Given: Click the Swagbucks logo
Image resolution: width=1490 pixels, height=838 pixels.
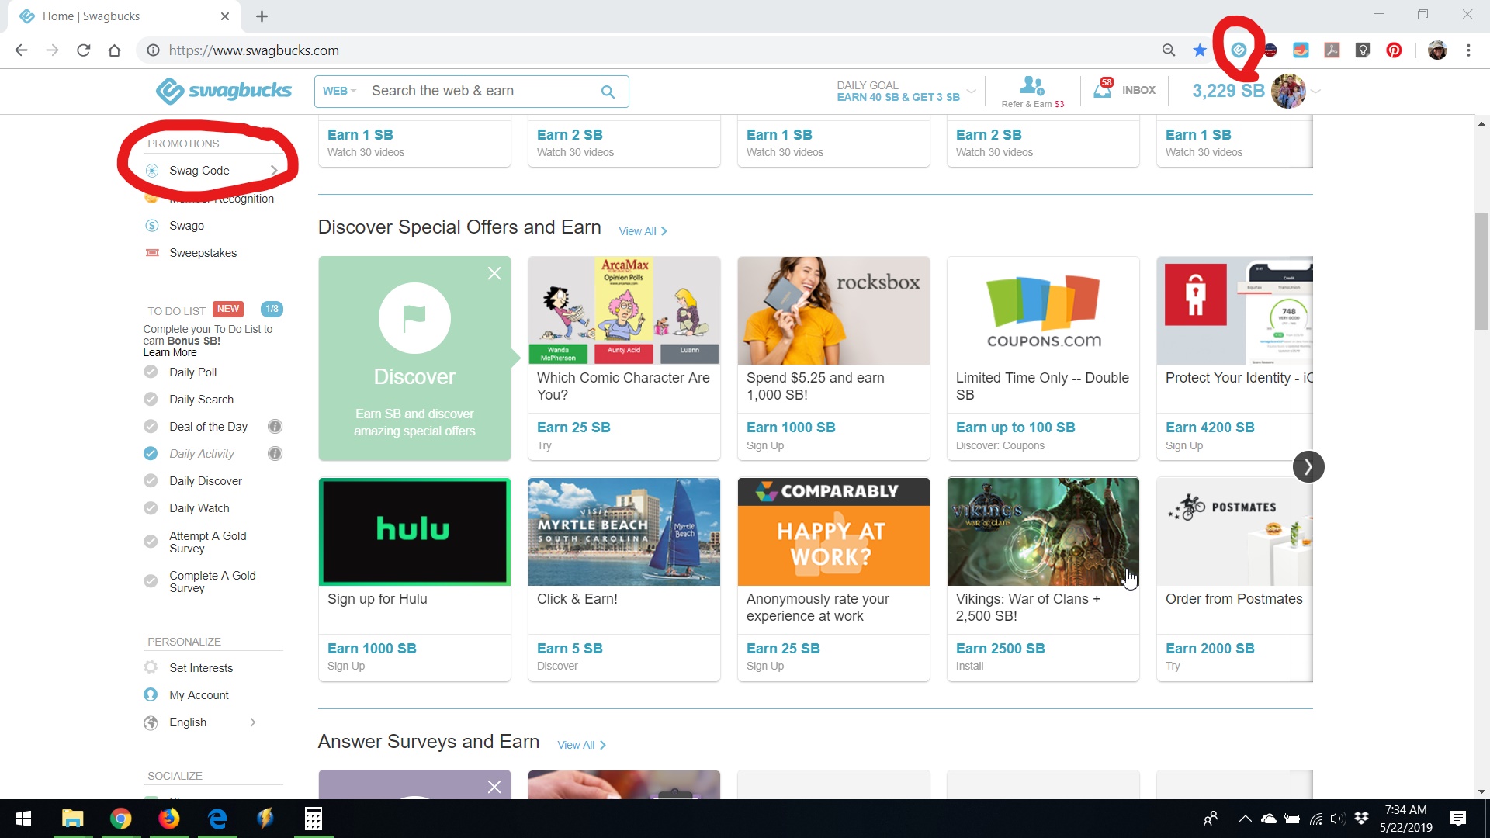Looking at the screenshot, I should point(223,91).
